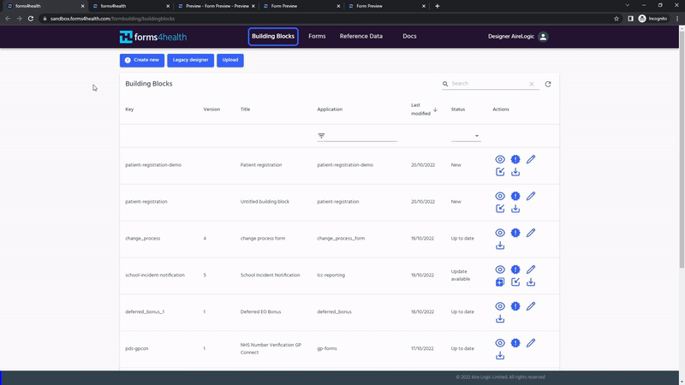Click the alert badge icon for school-incident-notification
The height and width of the screenshot is (385, 685).
click(515, 269)
